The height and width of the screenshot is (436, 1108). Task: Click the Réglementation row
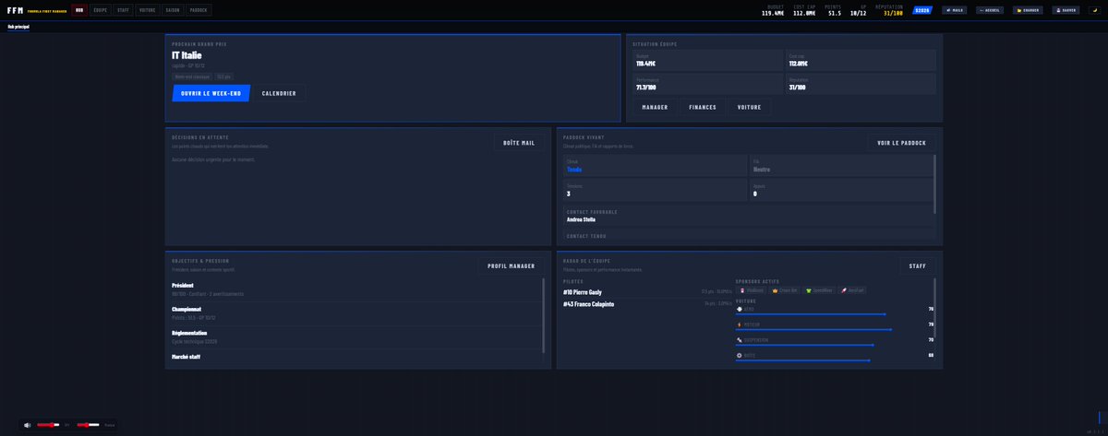tap(355, 336)
